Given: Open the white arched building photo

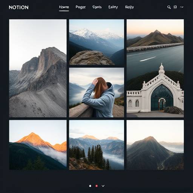Looking at the screenshot, I should [155, 90].
